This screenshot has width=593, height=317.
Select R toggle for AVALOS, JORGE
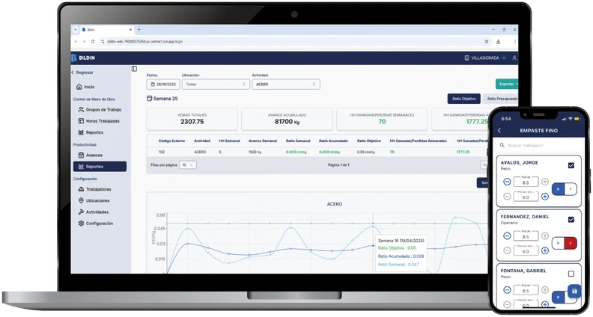point(559,189)
